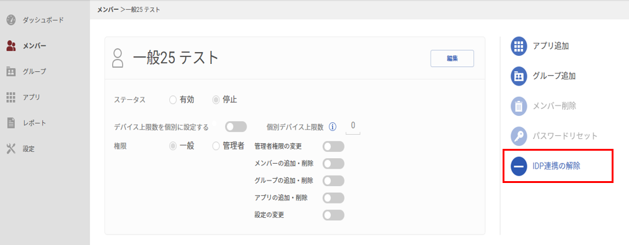
Task: Click the 編集 button
Action: pyautogui.click(x=452, y=58)
